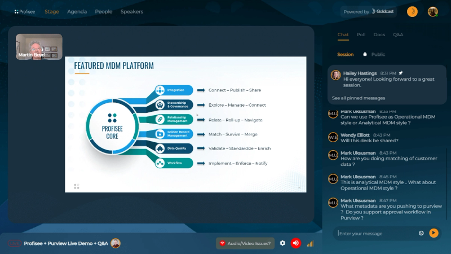Select the Public chat channel
Image resolution: width=451 pixels, height=254 pixels.
[x=378, y=54]
